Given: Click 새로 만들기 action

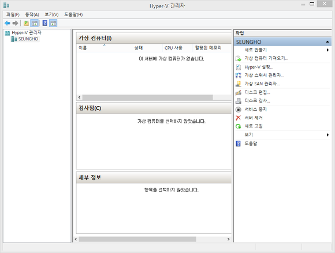Looking at the screenshot, I should coord(255,50).
